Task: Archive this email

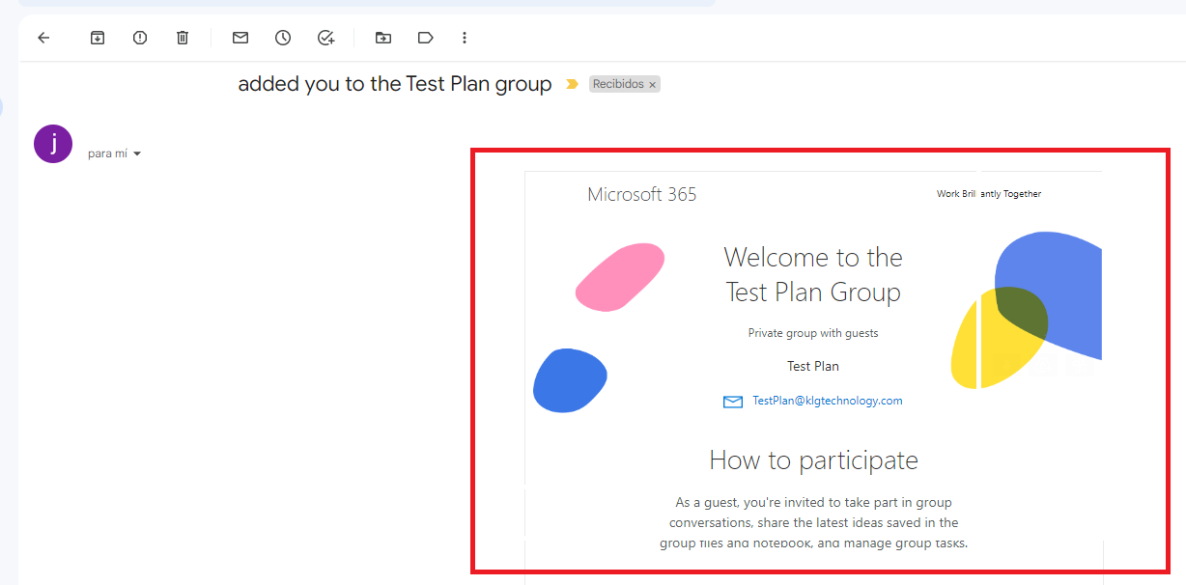Action: [98, 38]
